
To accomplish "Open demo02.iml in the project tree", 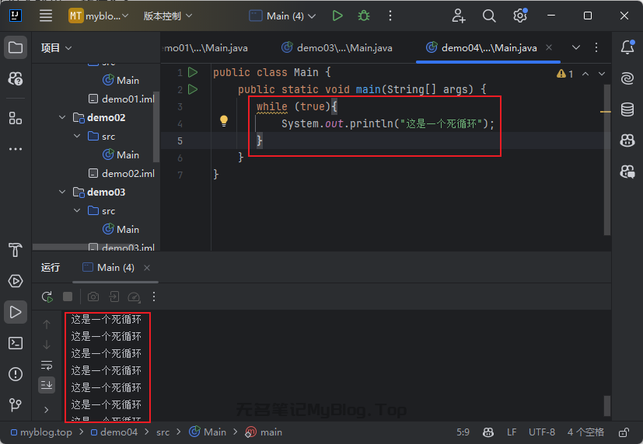I will [121, 174].
